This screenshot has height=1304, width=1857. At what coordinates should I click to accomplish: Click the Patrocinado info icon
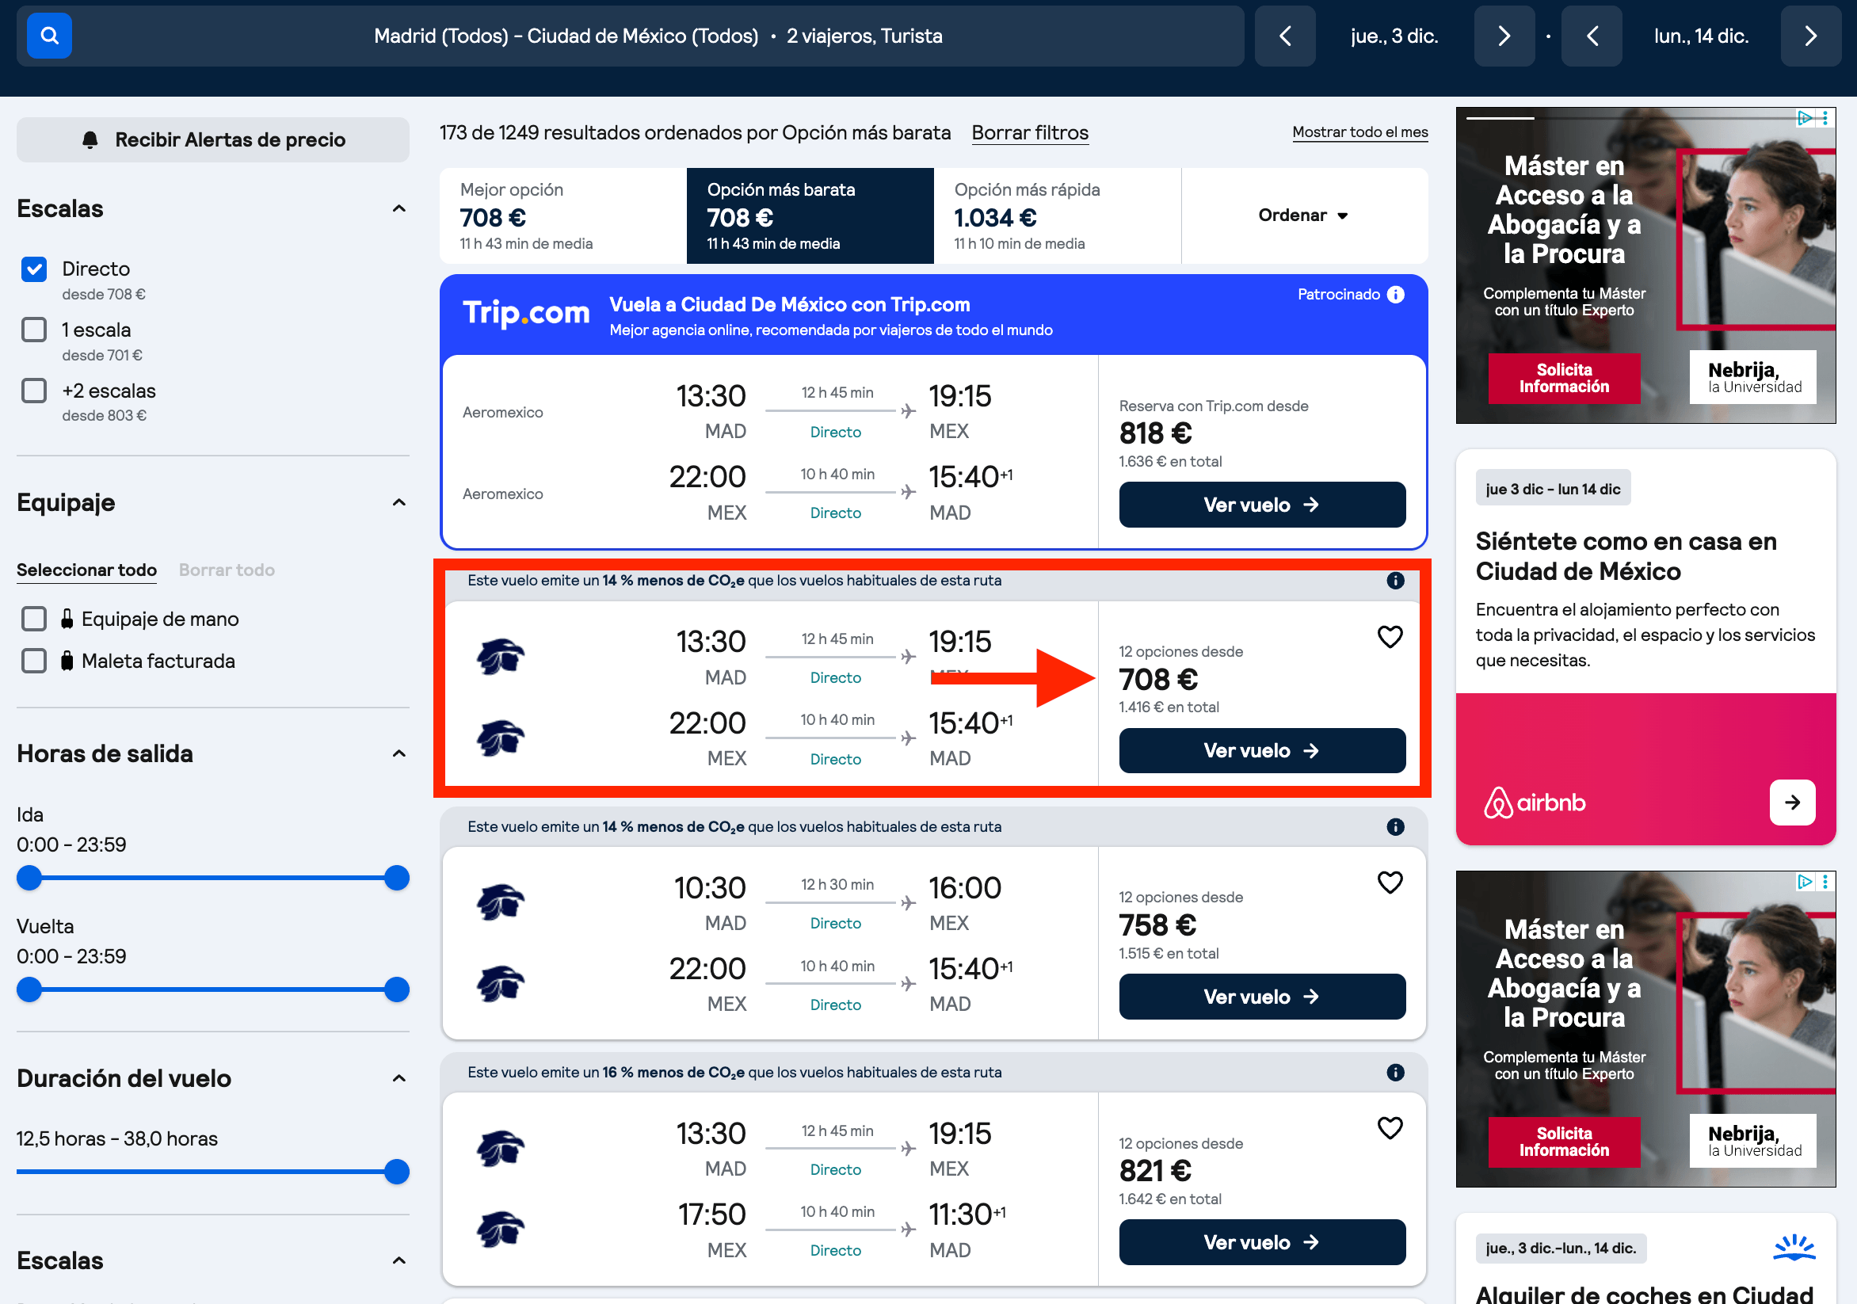pyautogui.click(x=1395, y=295)
